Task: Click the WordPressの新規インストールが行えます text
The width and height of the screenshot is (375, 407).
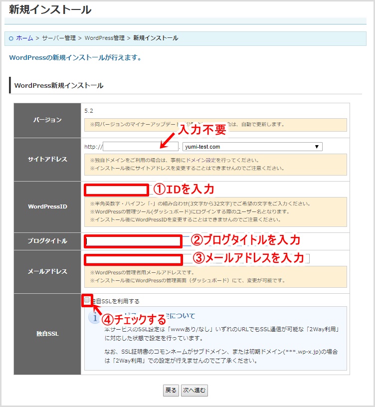Action: coord(75,58)
